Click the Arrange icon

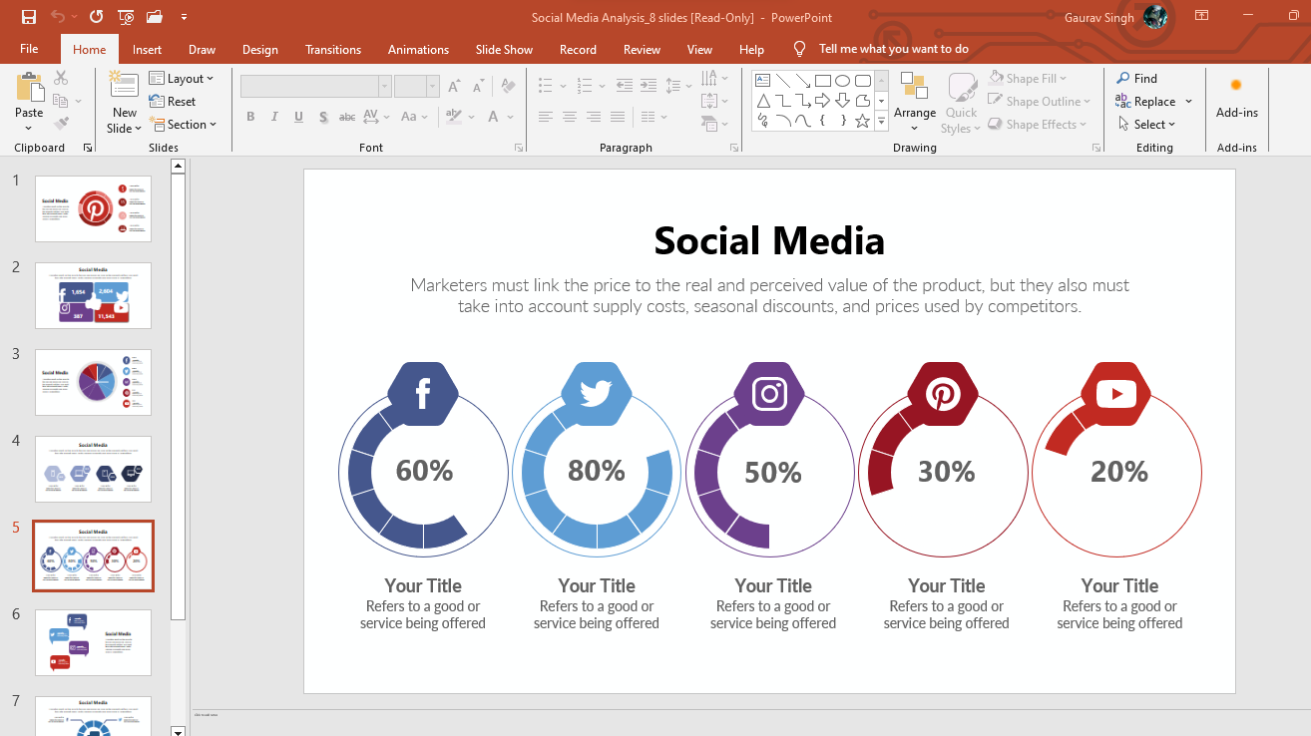(914, 87)
